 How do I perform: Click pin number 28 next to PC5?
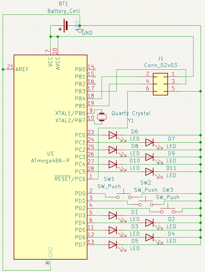pyautogui.click(x=91, y=169)
